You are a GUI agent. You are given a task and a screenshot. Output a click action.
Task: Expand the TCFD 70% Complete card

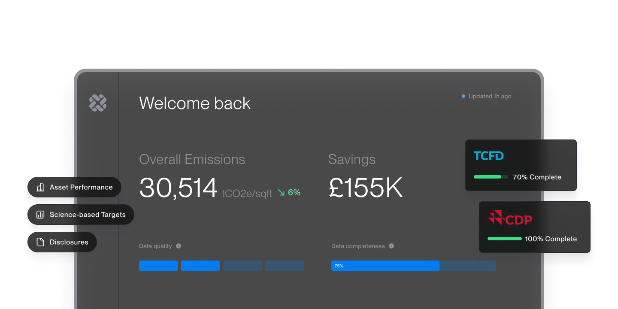(521, 165)
